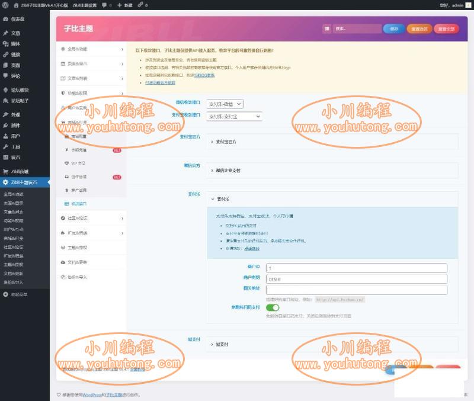Open 论坛帖子 forum posts icon in sidebar
Viewport: 474px width, 401px height.
(x=5, y=101)
